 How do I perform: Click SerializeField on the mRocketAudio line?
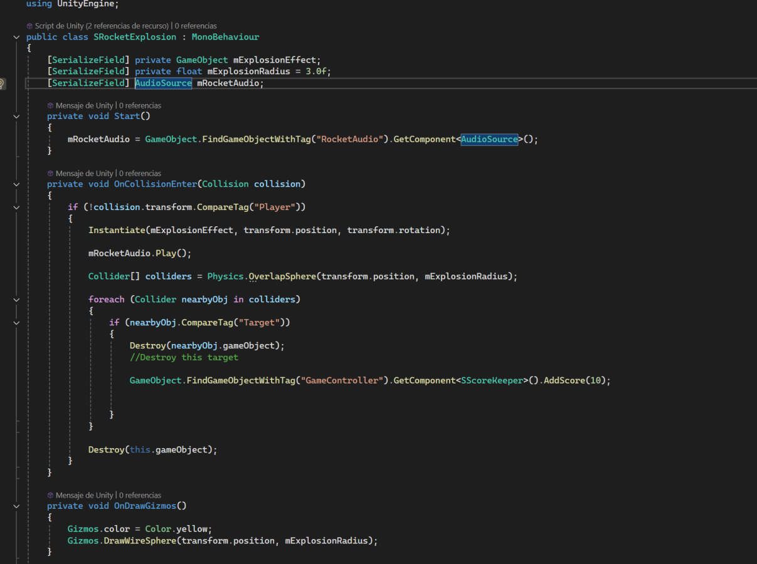click(88, 83)
